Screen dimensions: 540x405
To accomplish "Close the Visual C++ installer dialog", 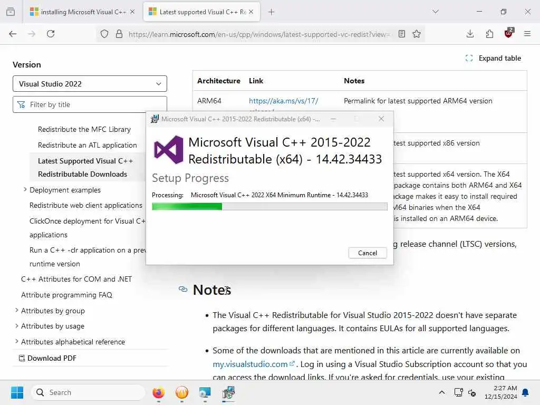I will 381,119.
